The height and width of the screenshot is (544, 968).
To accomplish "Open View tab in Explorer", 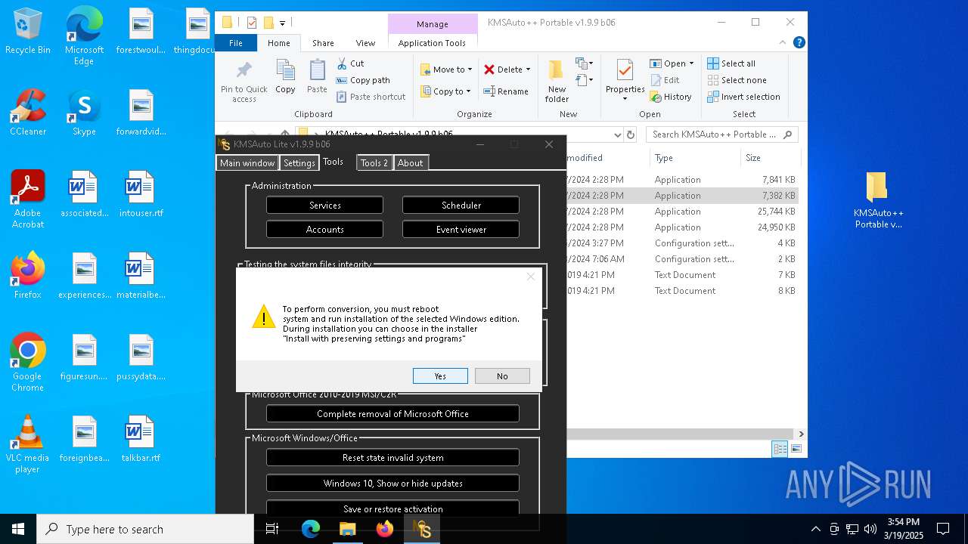I will pyautogui.click(x=365, y=43).
